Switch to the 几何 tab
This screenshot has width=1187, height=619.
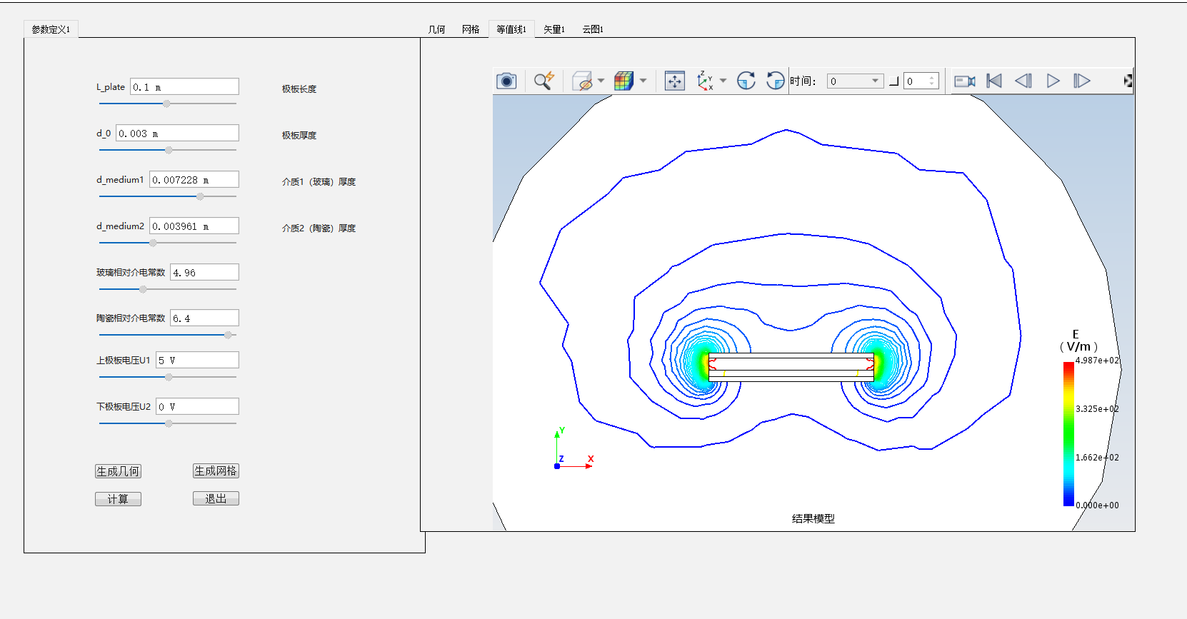point(436,29)
